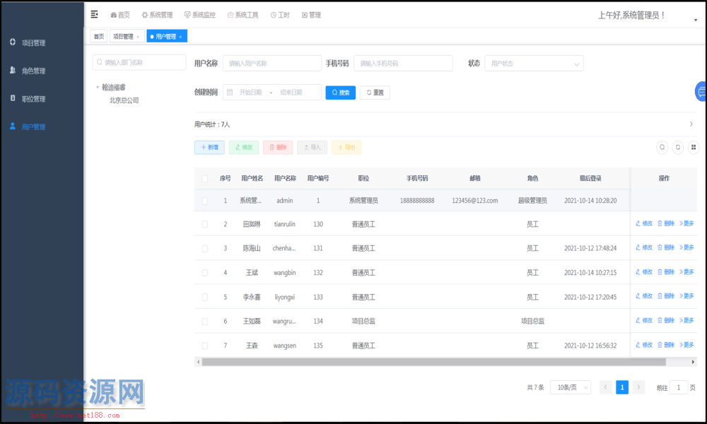
Task: Click 修改 for user wangsen
Action: click(x=644, y=345)
